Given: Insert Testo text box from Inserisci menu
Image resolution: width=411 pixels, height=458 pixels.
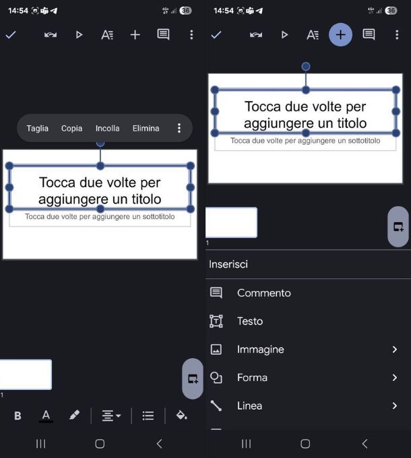Looking at the screenshot, I should point(308,321).
